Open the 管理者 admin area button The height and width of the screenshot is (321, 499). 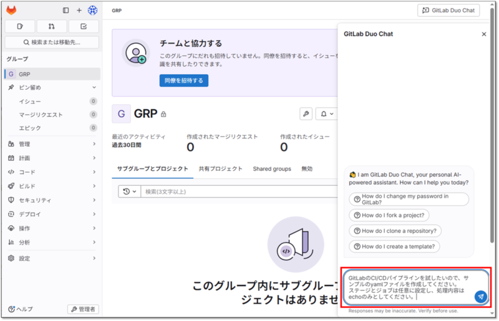click(83, 309)
